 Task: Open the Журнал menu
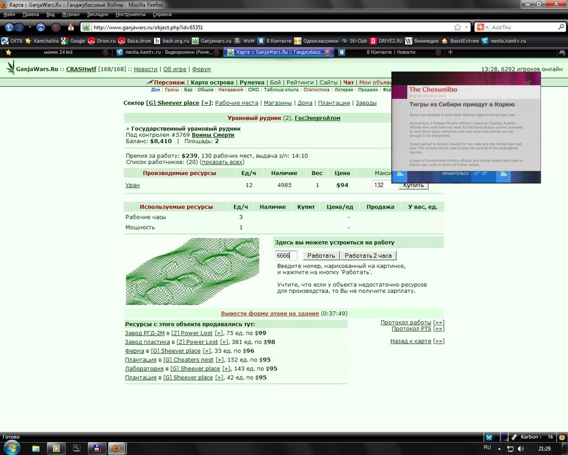71,15
